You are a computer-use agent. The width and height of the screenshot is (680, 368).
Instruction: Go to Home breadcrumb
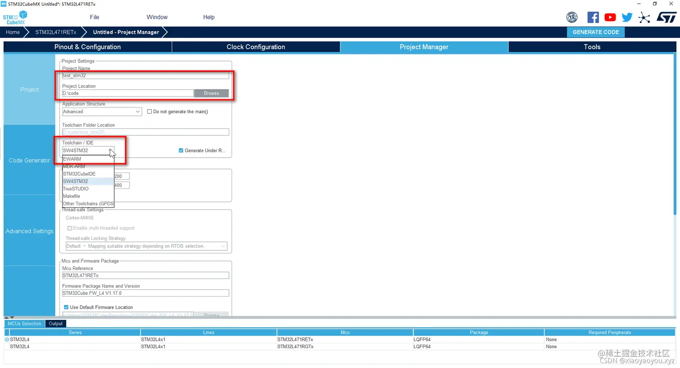(x=13, y=32)
